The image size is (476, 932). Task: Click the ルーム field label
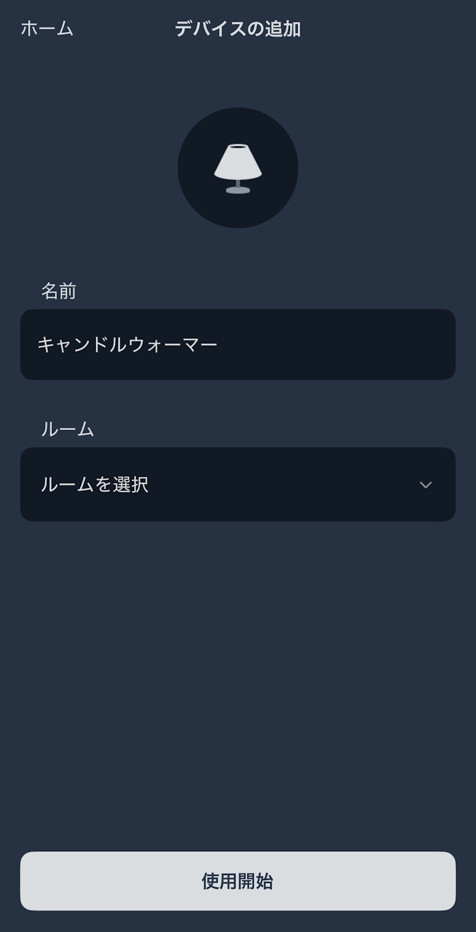(67, 429)
